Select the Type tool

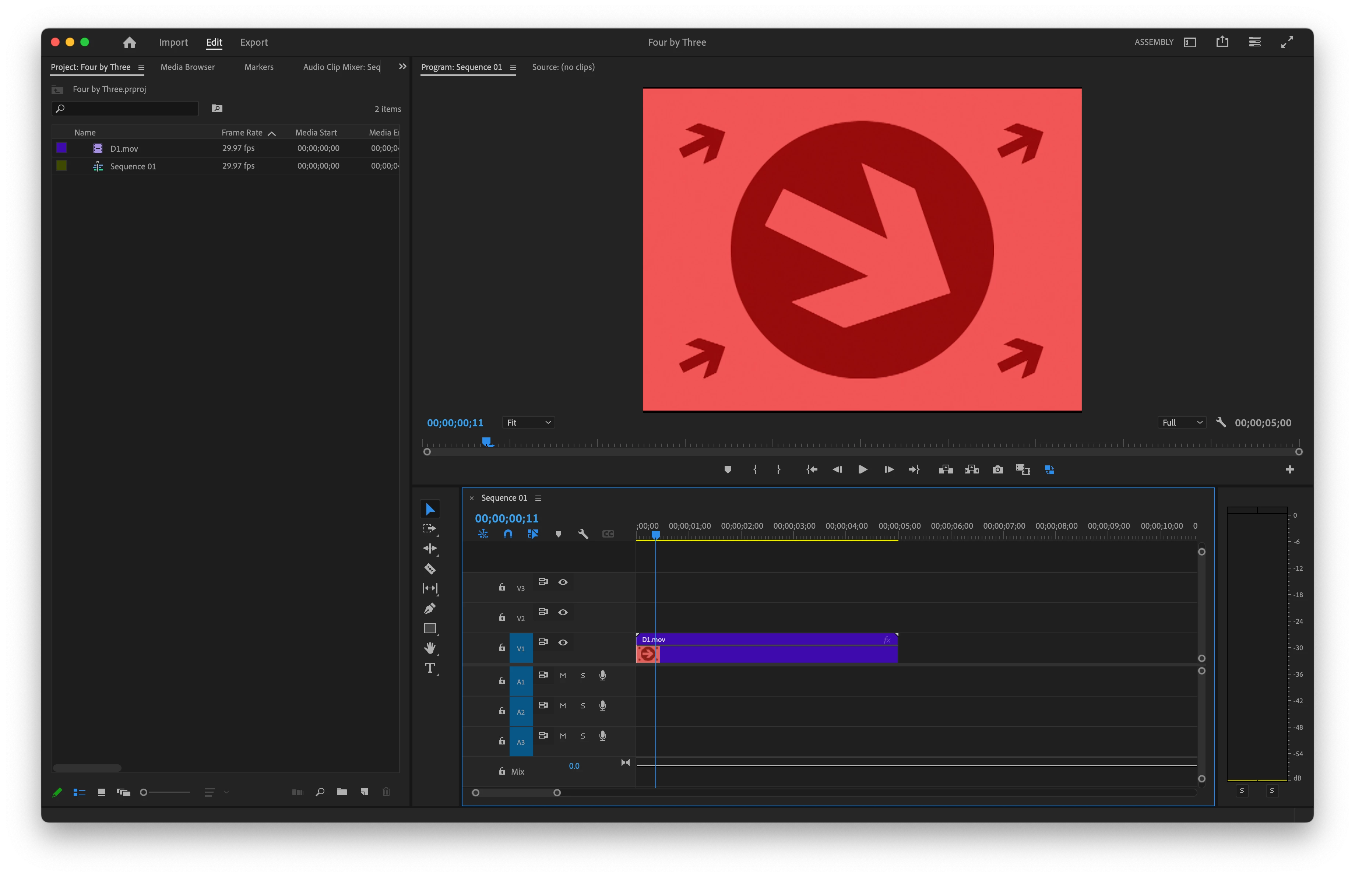[430, 668]
